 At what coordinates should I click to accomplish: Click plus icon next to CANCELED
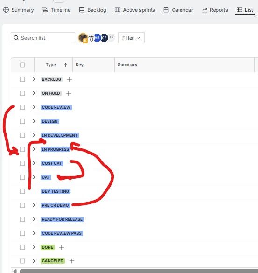coord(72,261)
